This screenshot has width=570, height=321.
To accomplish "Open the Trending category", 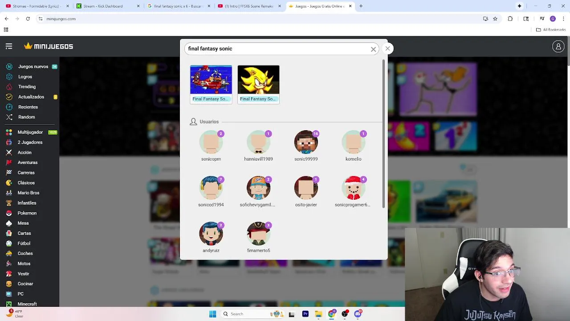I will 27,86.
